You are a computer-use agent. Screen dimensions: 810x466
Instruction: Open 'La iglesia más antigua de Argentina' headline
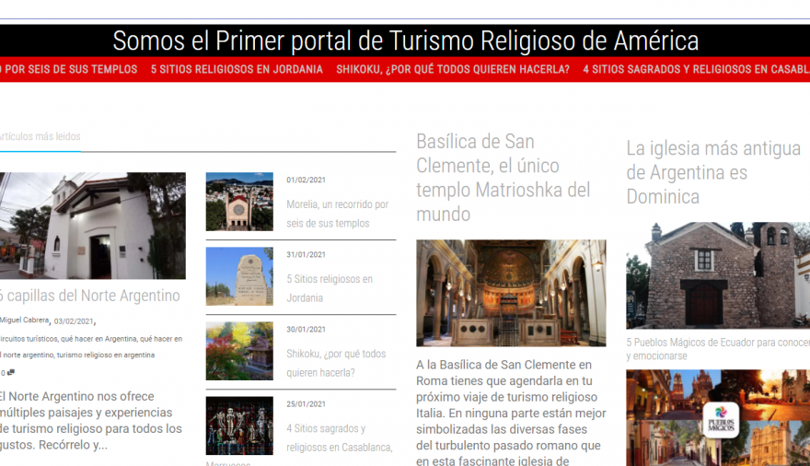pos(713,172)
